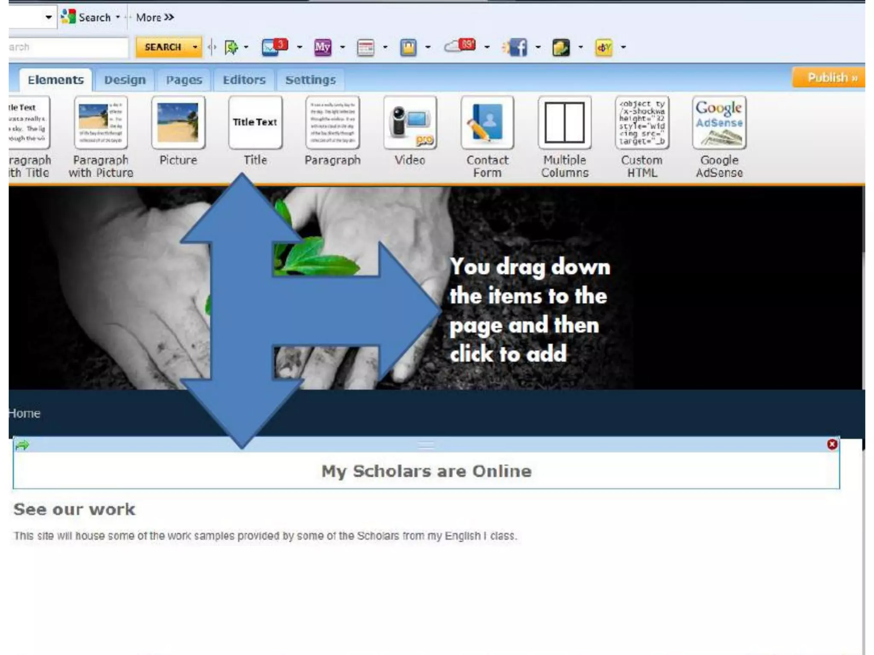Click the Home navigation link
The width and height of the screenshot is (874, 655).
24,413
